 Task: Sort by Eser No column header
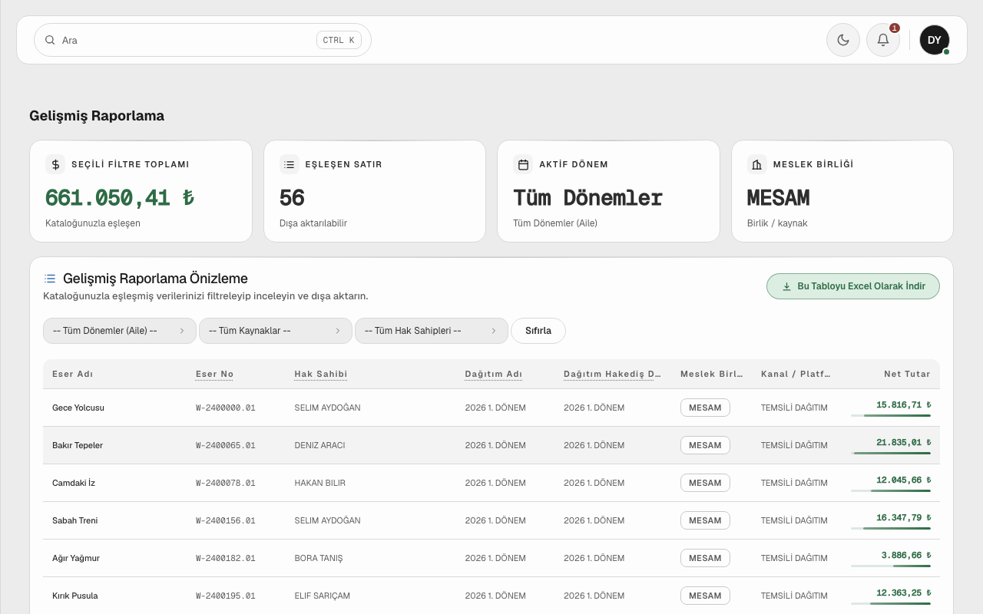point(214,374)
